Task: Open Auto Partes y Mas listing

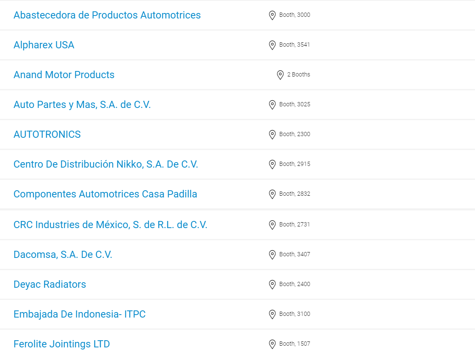Action: (x=82, y=105)
